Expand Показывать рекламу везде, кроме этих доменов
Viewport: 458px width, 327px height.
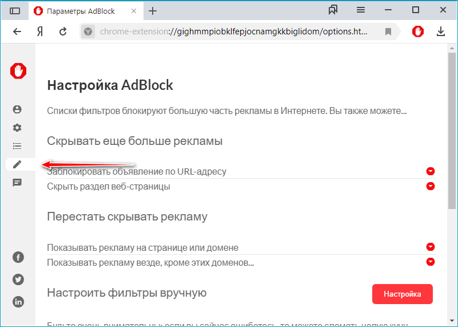click(430, 262)
